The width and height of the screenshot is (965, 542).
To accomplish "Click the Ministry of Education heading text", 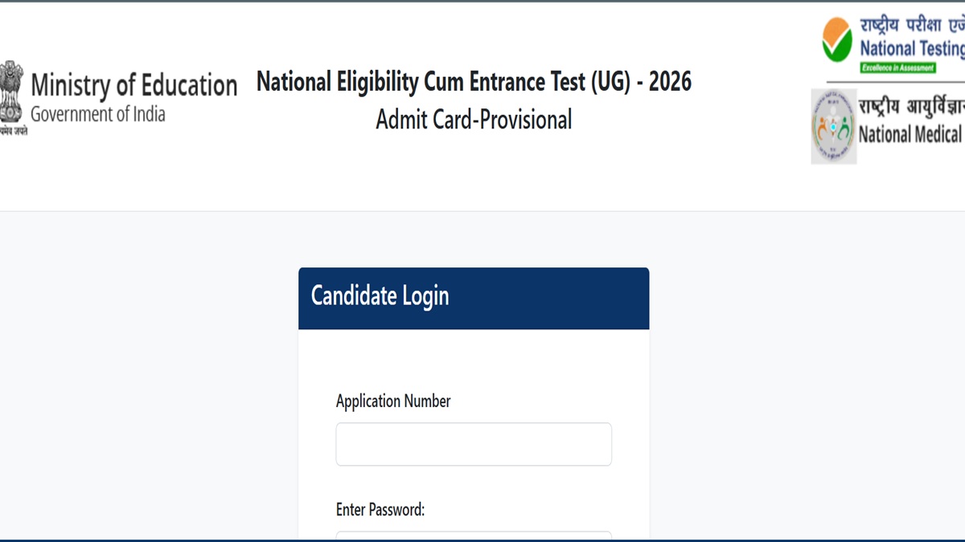I will [x=133, y=85].
